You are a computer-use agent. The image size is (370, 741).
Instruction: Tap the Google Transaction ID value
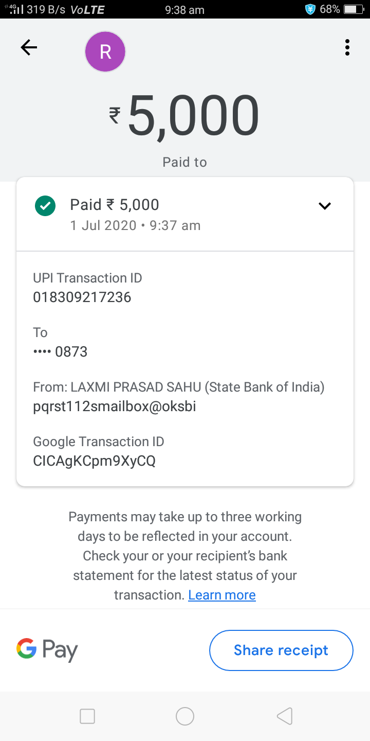click(x=94, y=461)
